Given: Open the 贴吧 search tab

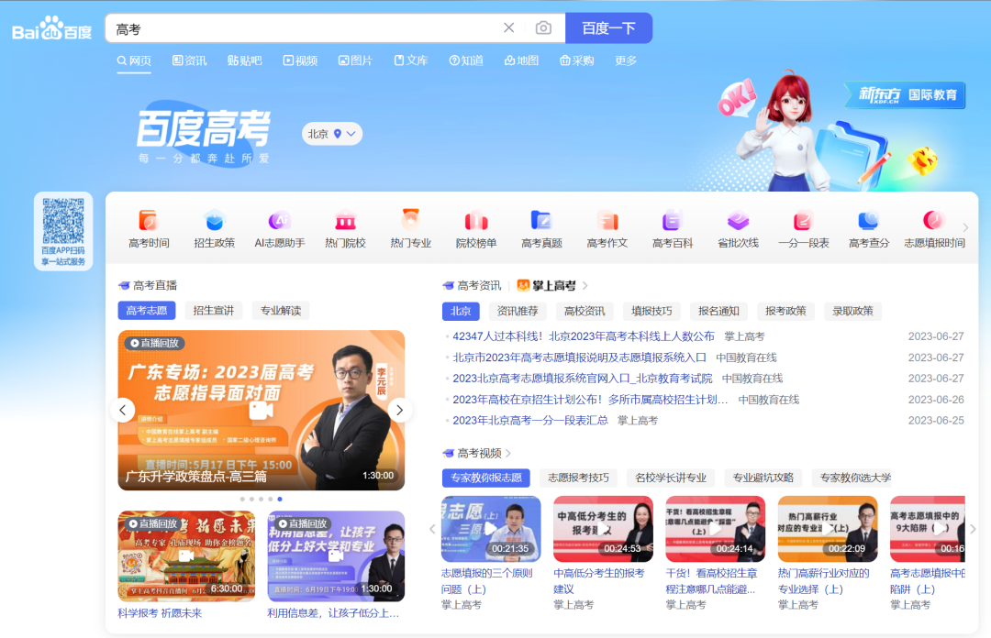Looking at the screenshot, I should pyautogui.click(x=244, y=60).
